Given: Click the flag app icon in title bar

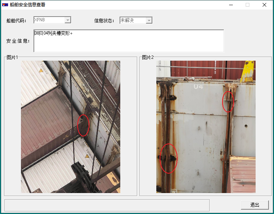Looking at the screenshot, I should [x=5, y=5].
